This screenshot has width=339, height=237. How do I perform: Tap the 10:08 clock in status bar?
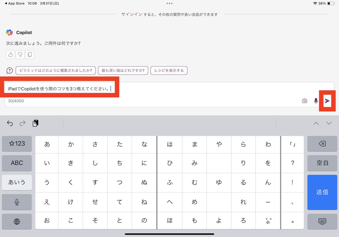click(32, 3)
